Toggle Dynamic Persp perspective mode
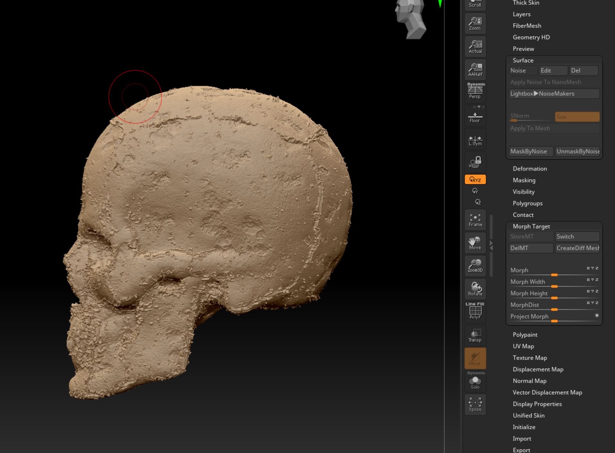615x453 pixels. 475,91
